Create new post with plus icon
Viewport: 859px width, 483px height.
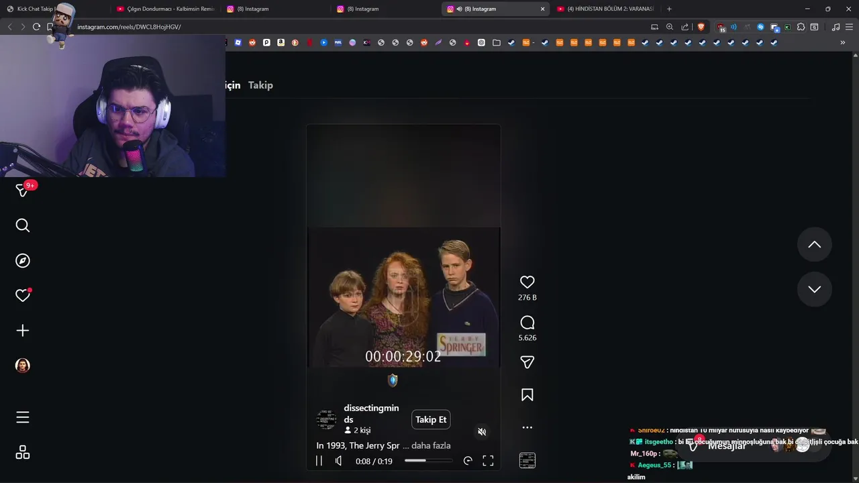[x=23, y=331]
